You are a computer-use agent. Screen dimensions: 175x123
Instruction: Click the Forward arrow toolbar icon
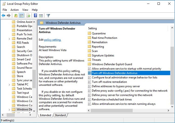tap(9, 16)
